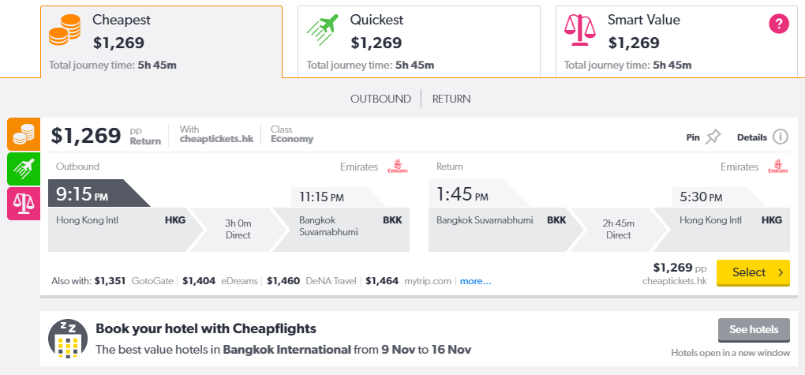Choose the eDreams $1,404 offer
Image resolution: width=805 pixels, height=375 pixels.
tap(221, 281)
